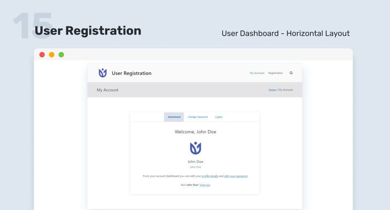Viewport: 390px width, 210px height.
Task: Open Registration in the top navigation
Action: click(x=275, y=73)
